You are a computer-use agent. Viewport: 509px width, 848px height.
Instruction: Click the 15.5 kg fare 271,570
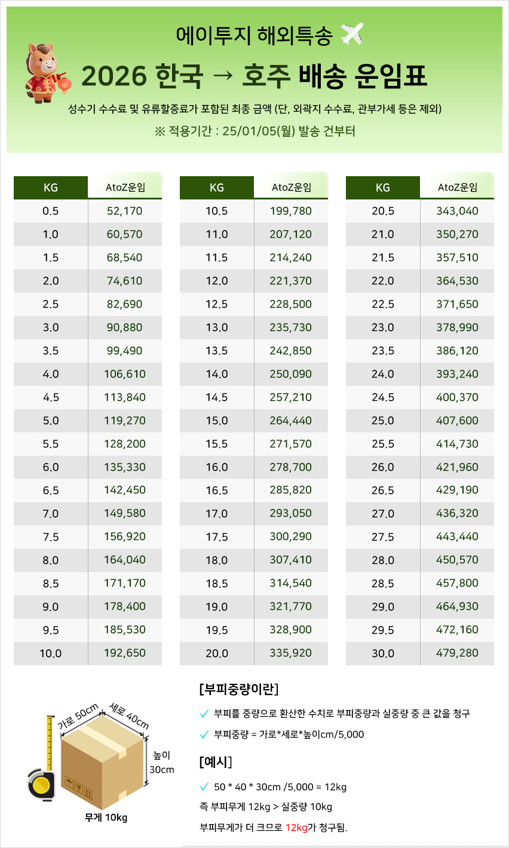pyautogui.click(x=291, y=444)
